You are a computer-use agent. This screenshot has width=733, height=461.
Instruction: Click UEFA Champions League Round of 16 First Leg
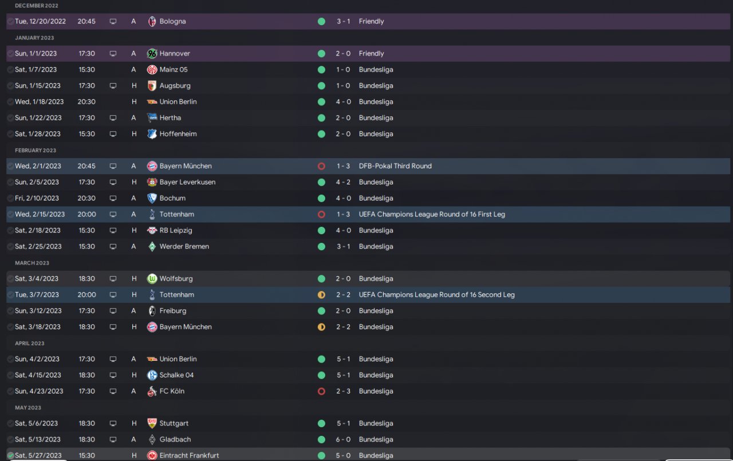coord(432,214)
